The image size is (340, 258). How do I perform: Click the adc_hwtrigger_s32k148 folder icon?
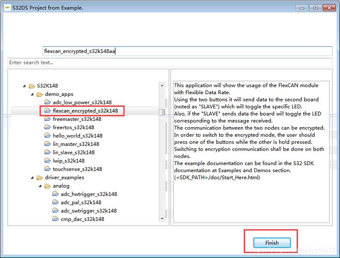[x=55, y=194]
